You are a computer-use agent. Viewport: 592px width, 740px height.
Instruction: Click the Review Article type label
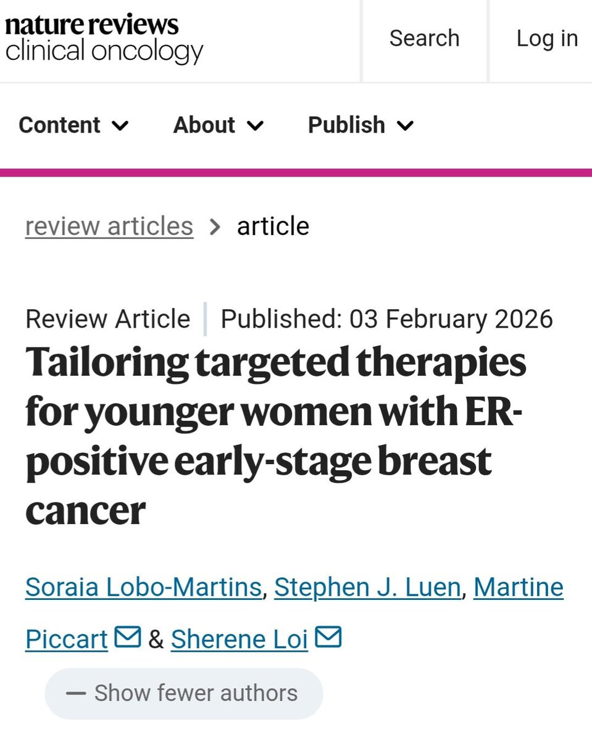point(108,320)
